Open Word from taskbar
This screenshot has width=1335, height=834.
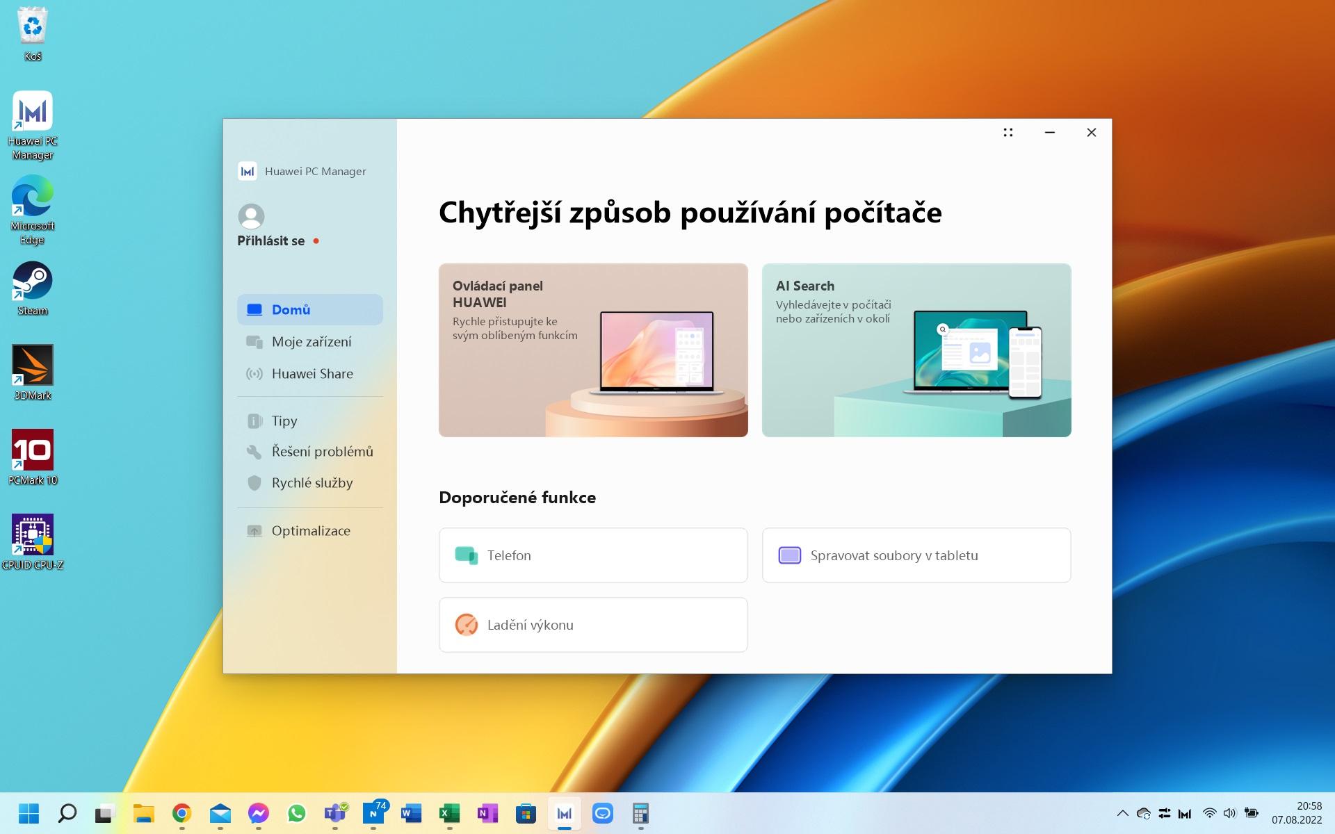(412, 813)
